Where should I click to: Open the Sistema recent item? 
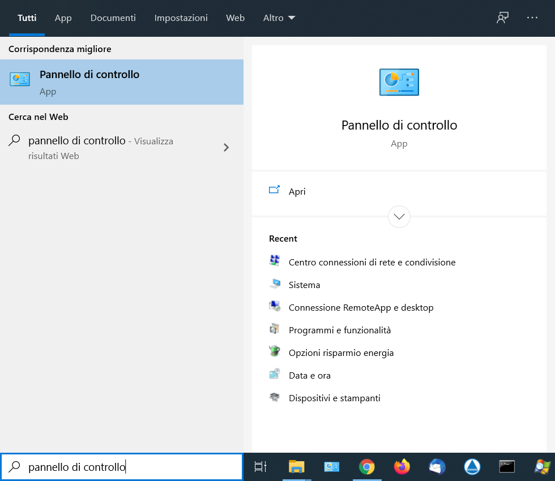(305, 285)
